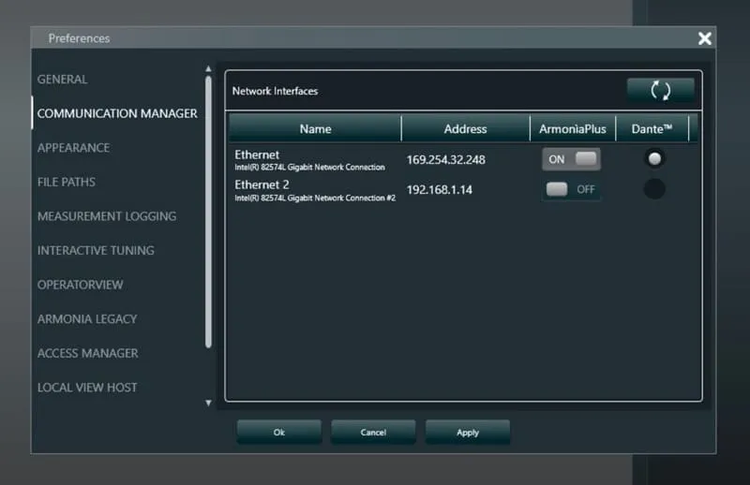Select Interactive Tuning section
This screenshot has height=485, width=750.
pos(96,250)
